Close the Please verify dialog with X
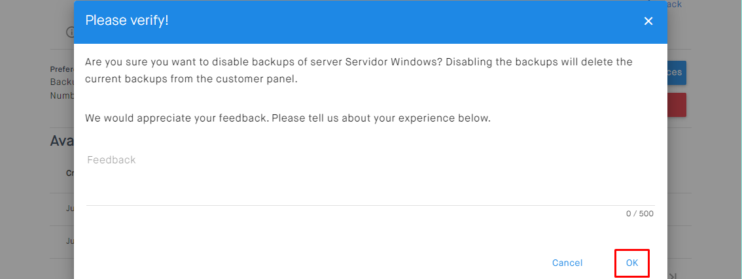Screen dimensions: 742x279 click(x=648, y=21)
